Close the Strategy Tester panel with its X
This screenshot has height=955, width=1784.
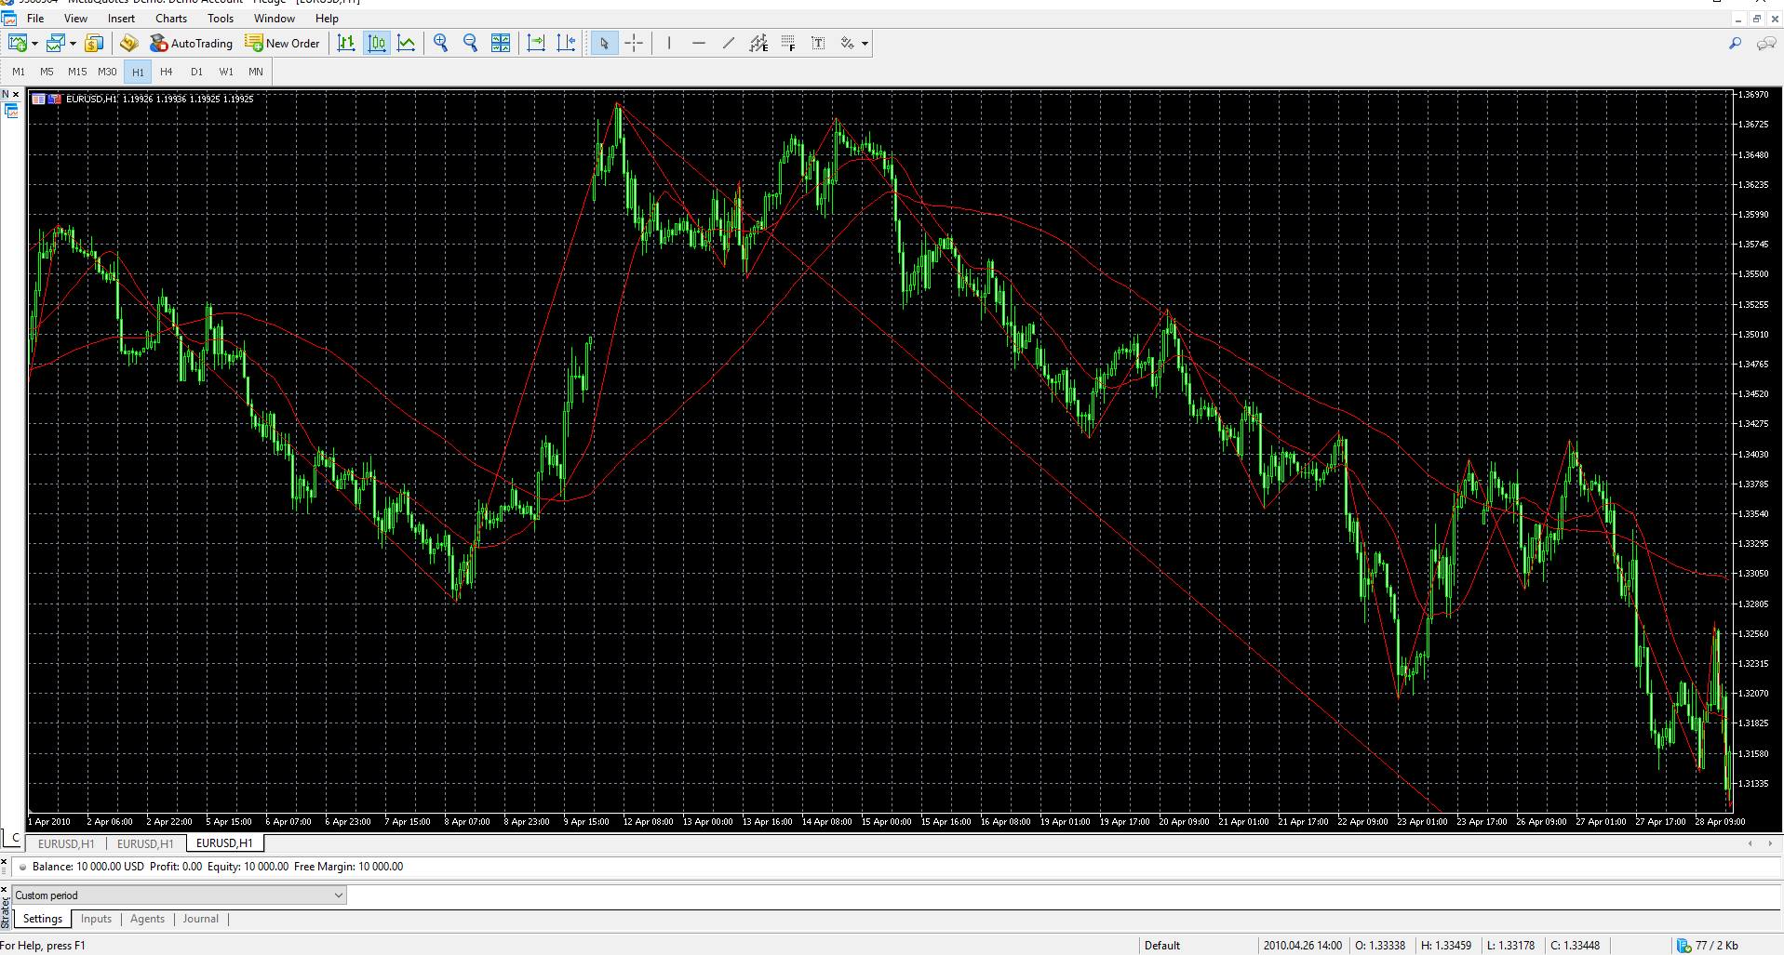point(4,890)
